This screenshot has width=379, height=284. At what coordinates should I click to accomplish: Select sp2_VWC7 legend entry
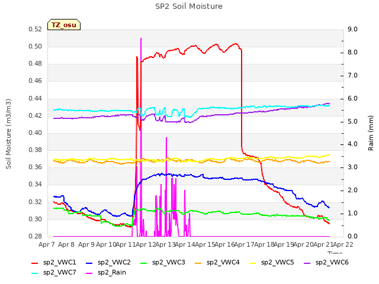54,273
